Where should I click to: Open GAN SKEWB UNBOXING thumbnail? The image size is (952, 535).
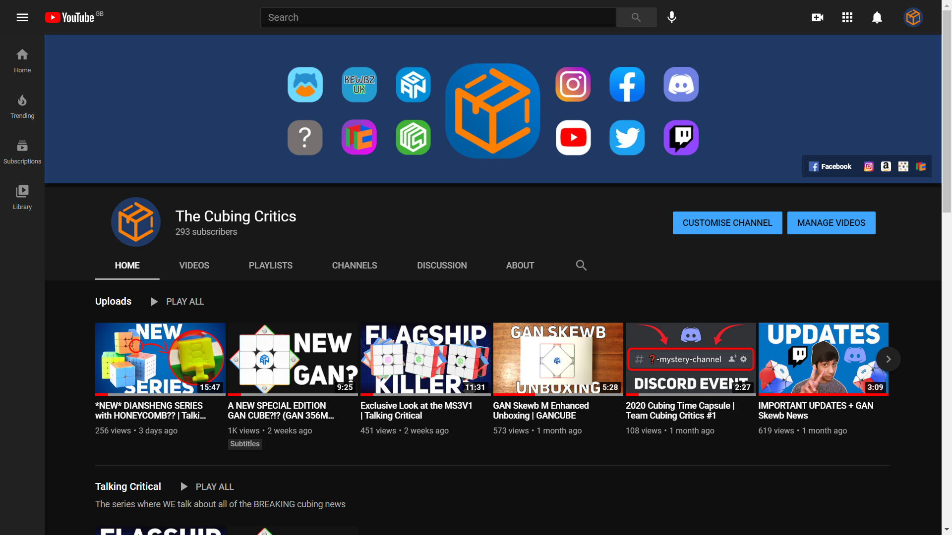point(558,359)
